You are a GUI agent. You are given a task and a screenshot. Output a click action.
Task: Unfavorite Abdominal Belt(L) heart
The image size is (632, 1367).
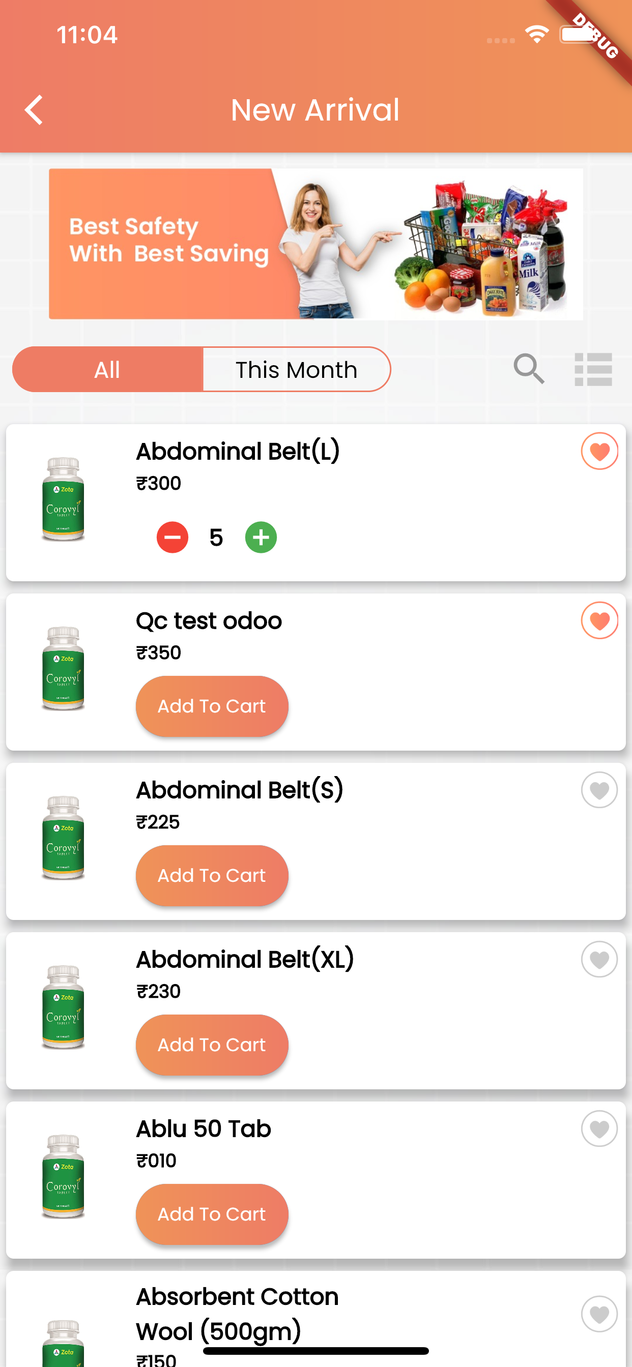tap(599, 452)
